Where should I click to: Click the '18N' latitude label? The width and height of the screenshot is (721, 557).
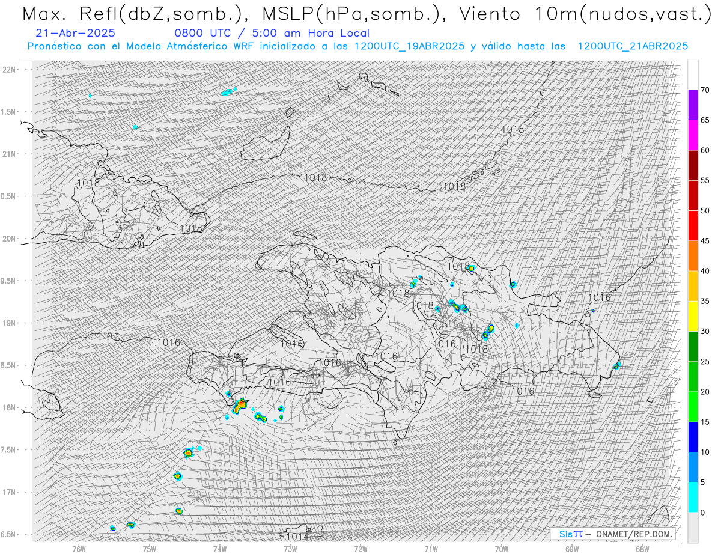(x=9, y=407)
